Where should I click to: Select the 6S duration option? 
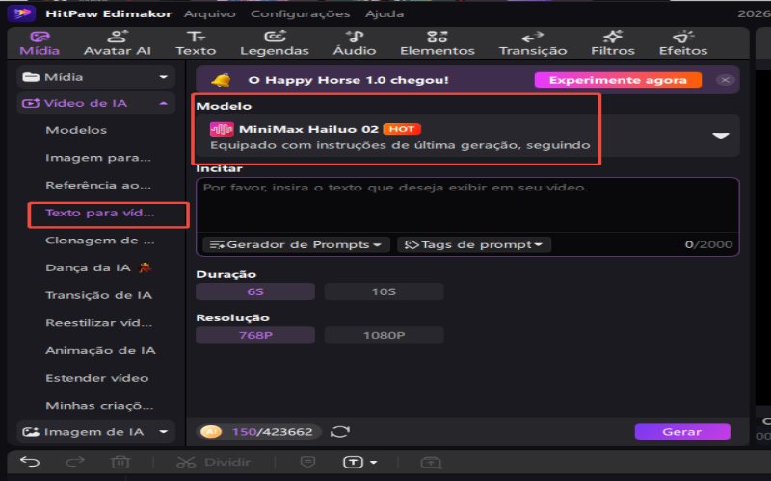255,291
